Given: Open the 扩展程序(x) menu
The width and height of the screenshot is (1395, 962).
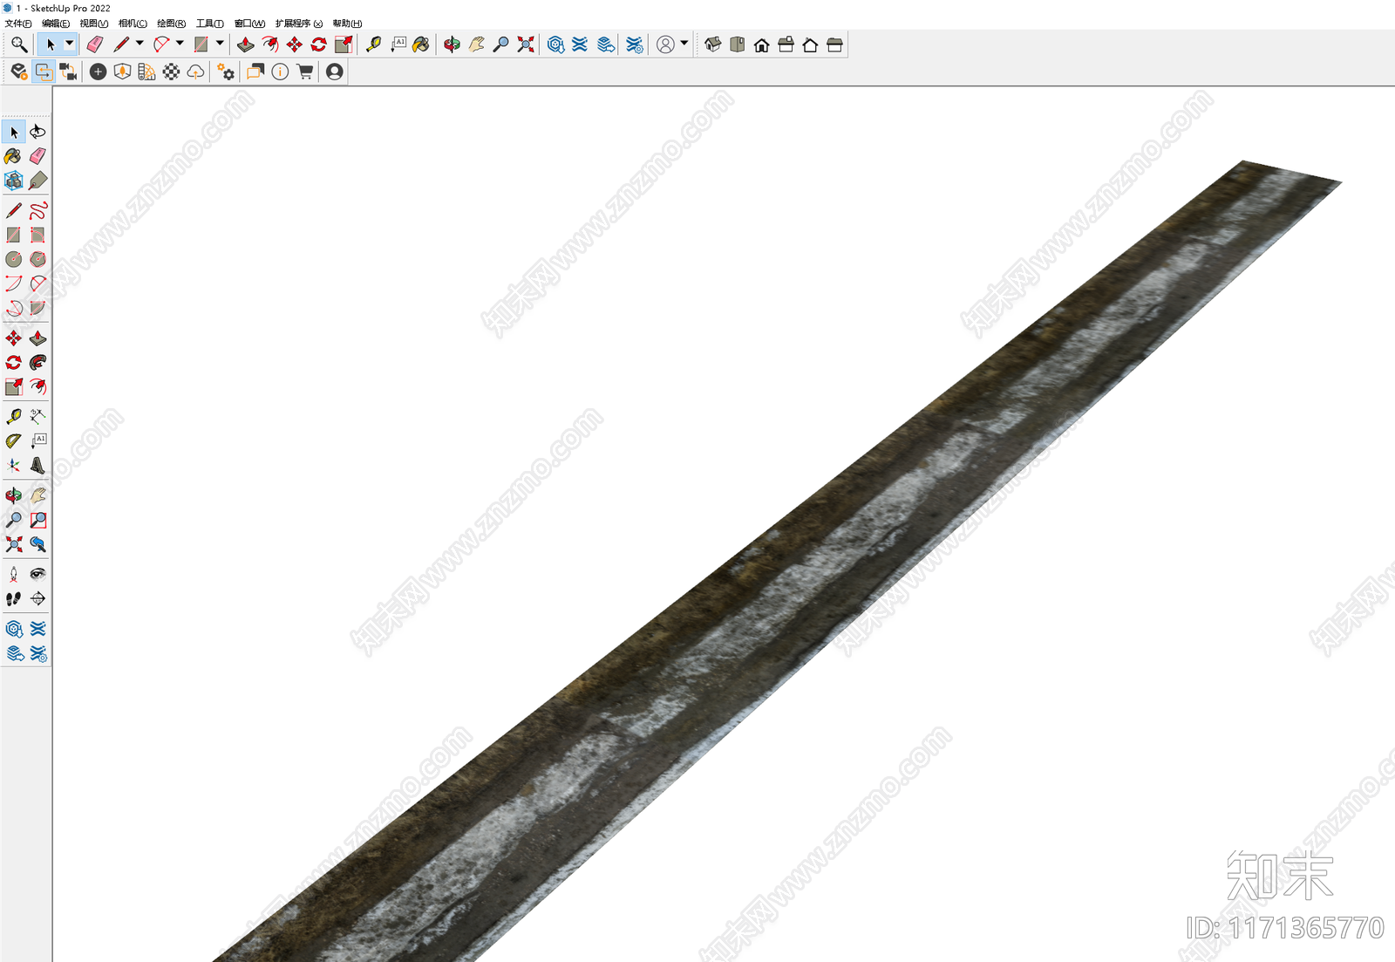Looking at the screenshot, I should tap(299, 24).
